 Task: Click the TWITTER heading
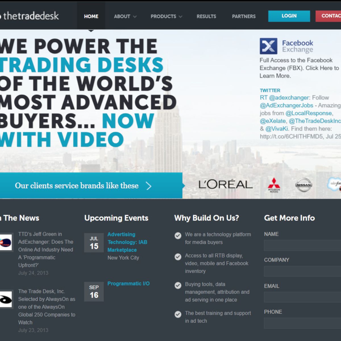click(270, 90)
